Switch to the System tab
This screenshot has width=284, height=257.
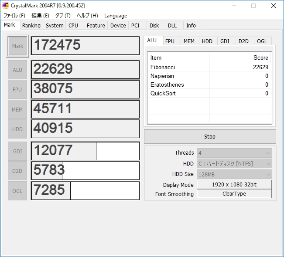click(55, 26)
